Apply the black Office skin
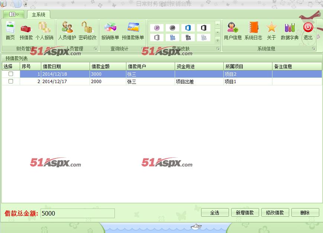The image size is (323, 233). (x=204, y=28)
